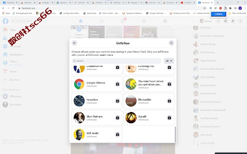Toggle follow for The mini heart attack page
This screenshot has height=154, width=247.
click(169, 84)
